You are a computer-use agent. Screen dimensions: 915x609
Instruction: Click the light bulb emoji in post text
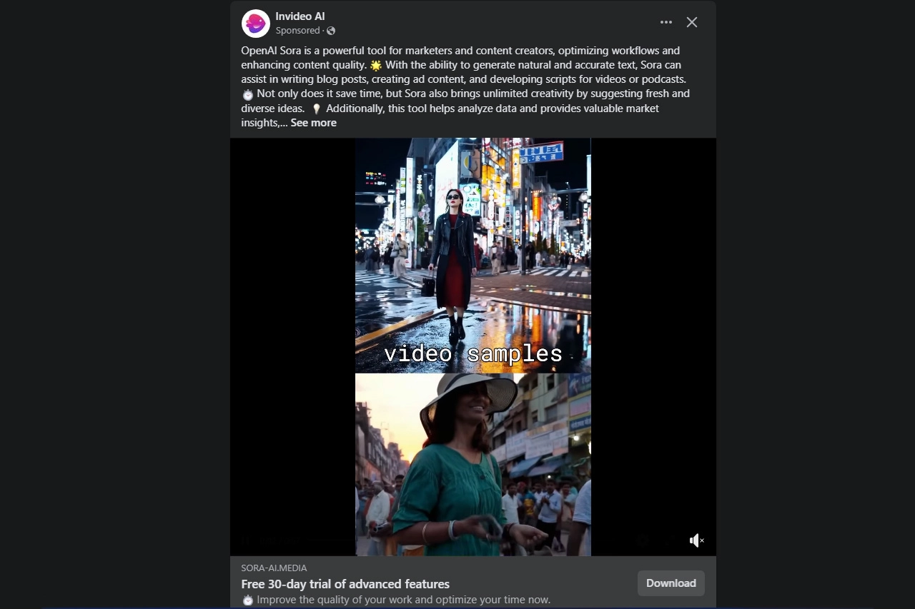pyautogui.click(x=317, y=109)
